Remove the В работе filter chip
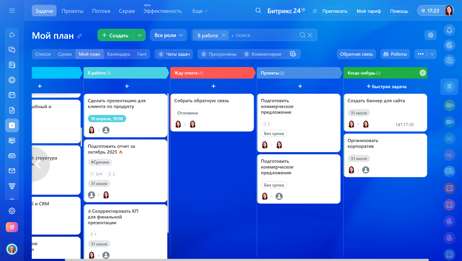 coord(223,35)
